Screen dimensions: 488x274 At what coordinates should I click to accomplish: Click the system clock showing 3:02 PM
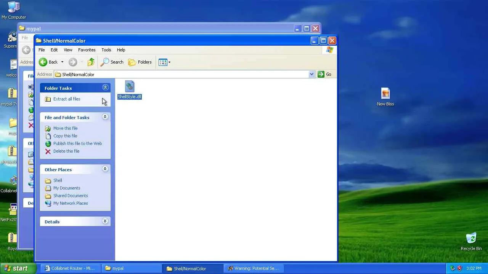coord(474,268)
